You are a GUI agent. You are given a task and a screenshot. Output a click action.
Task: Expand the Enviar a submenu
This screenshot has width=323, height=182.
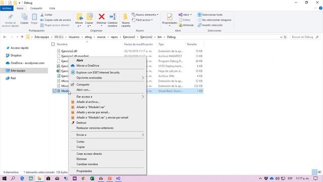pyautogui.click(x=107, y=135)
